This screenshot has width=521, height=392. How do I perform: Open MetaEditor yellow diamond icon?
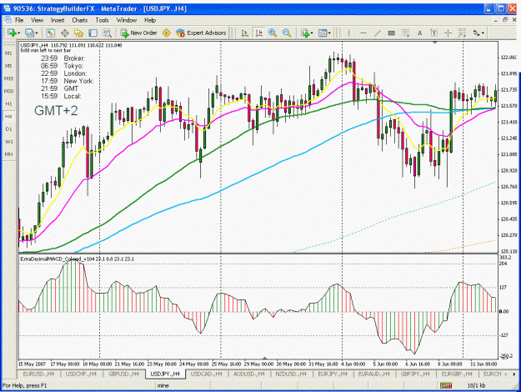pyautogui.click(x=166, y=33)
